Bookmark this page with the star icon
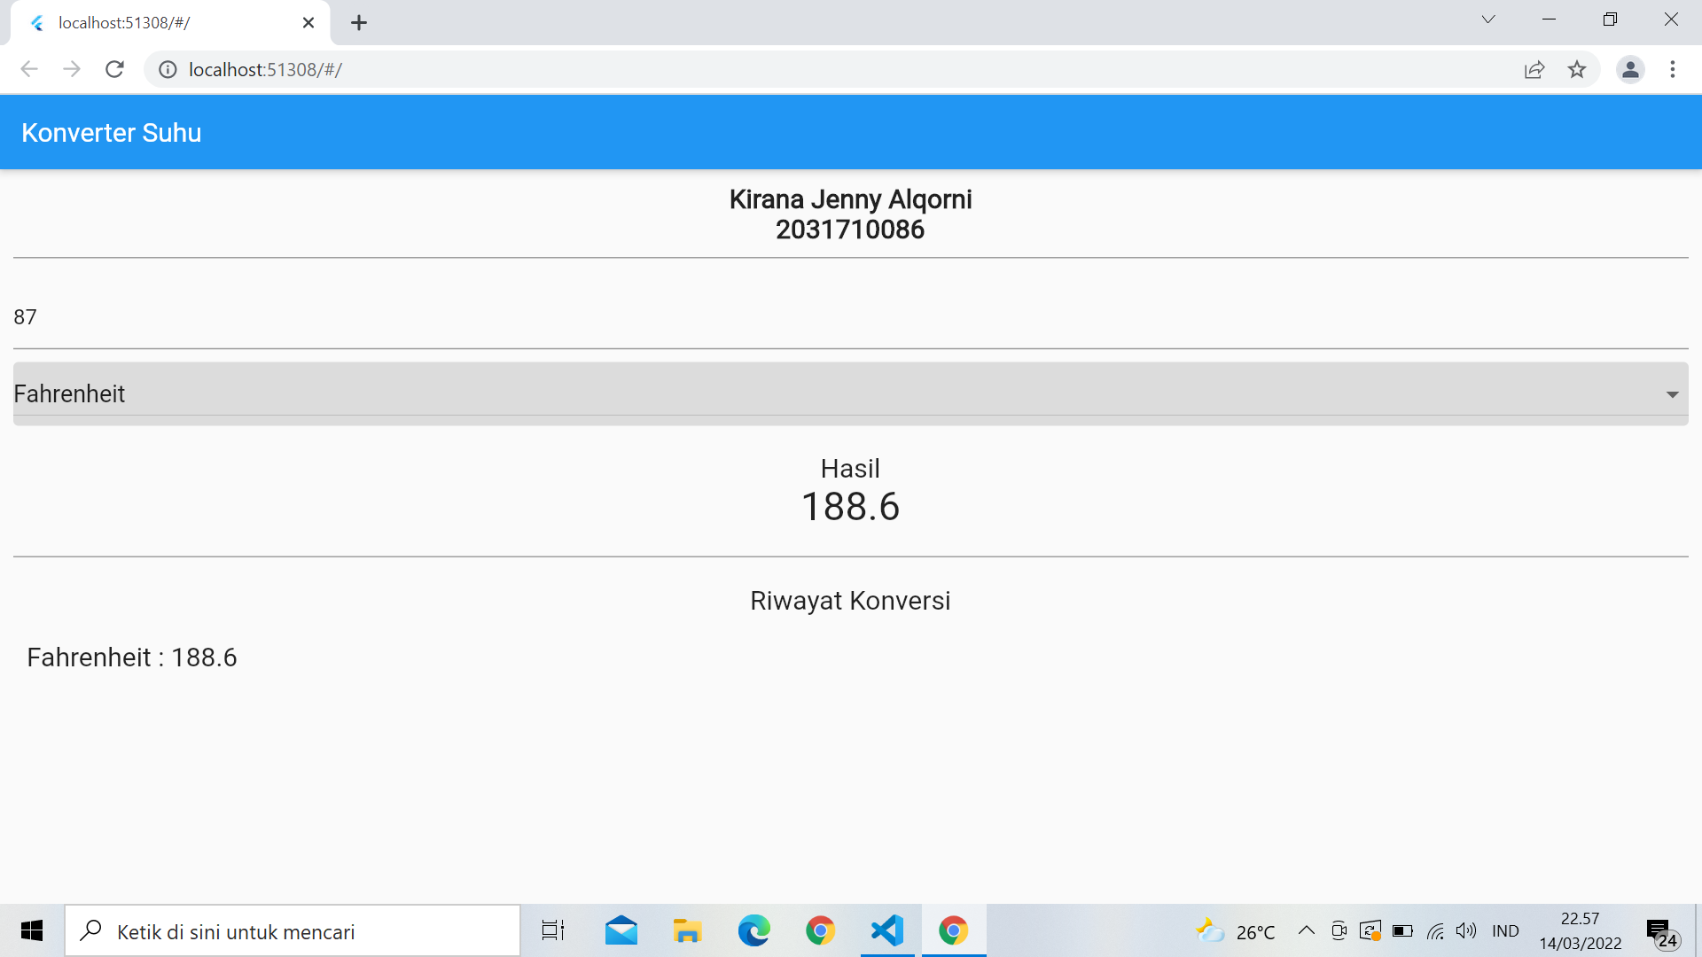 pyautogui.click(x=1578, y=69)
